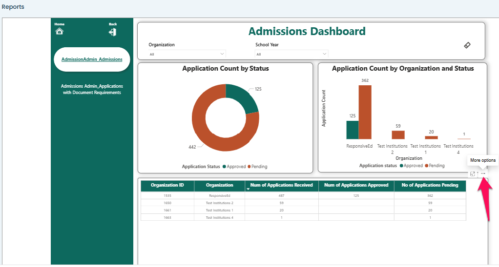
Task: Click Num of Applications Approved header
Action: click(x=356, y=185)
